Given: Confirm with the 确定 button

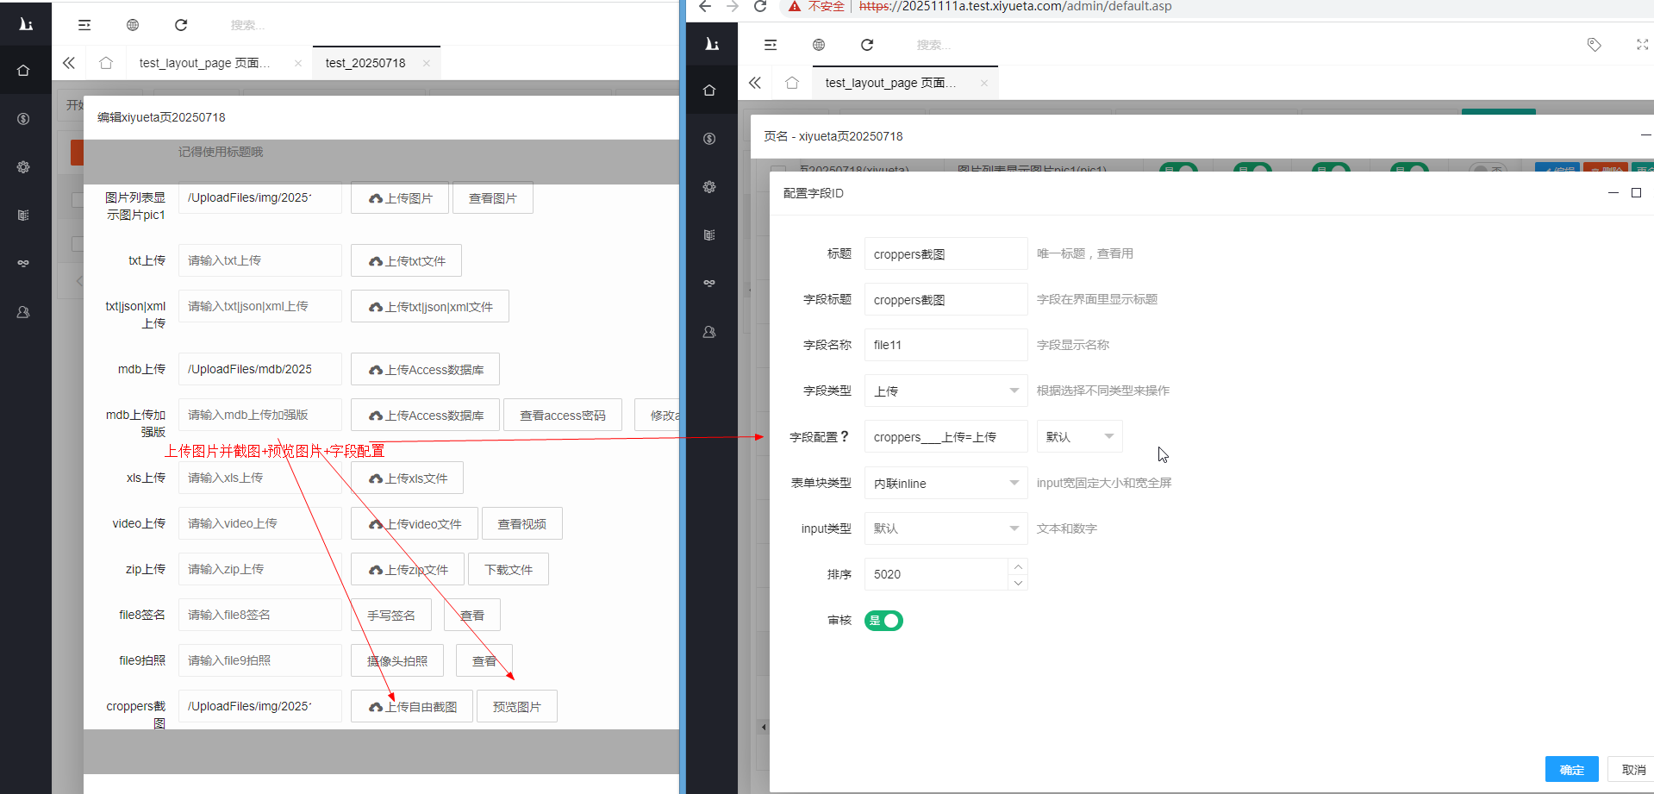Looking at the screenshot, I should tap(1571, 769).
